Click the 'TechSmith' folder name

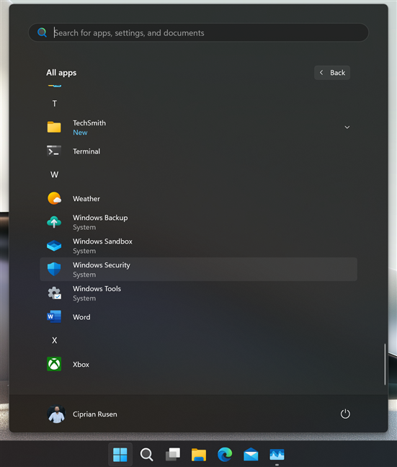pos(89,123)
